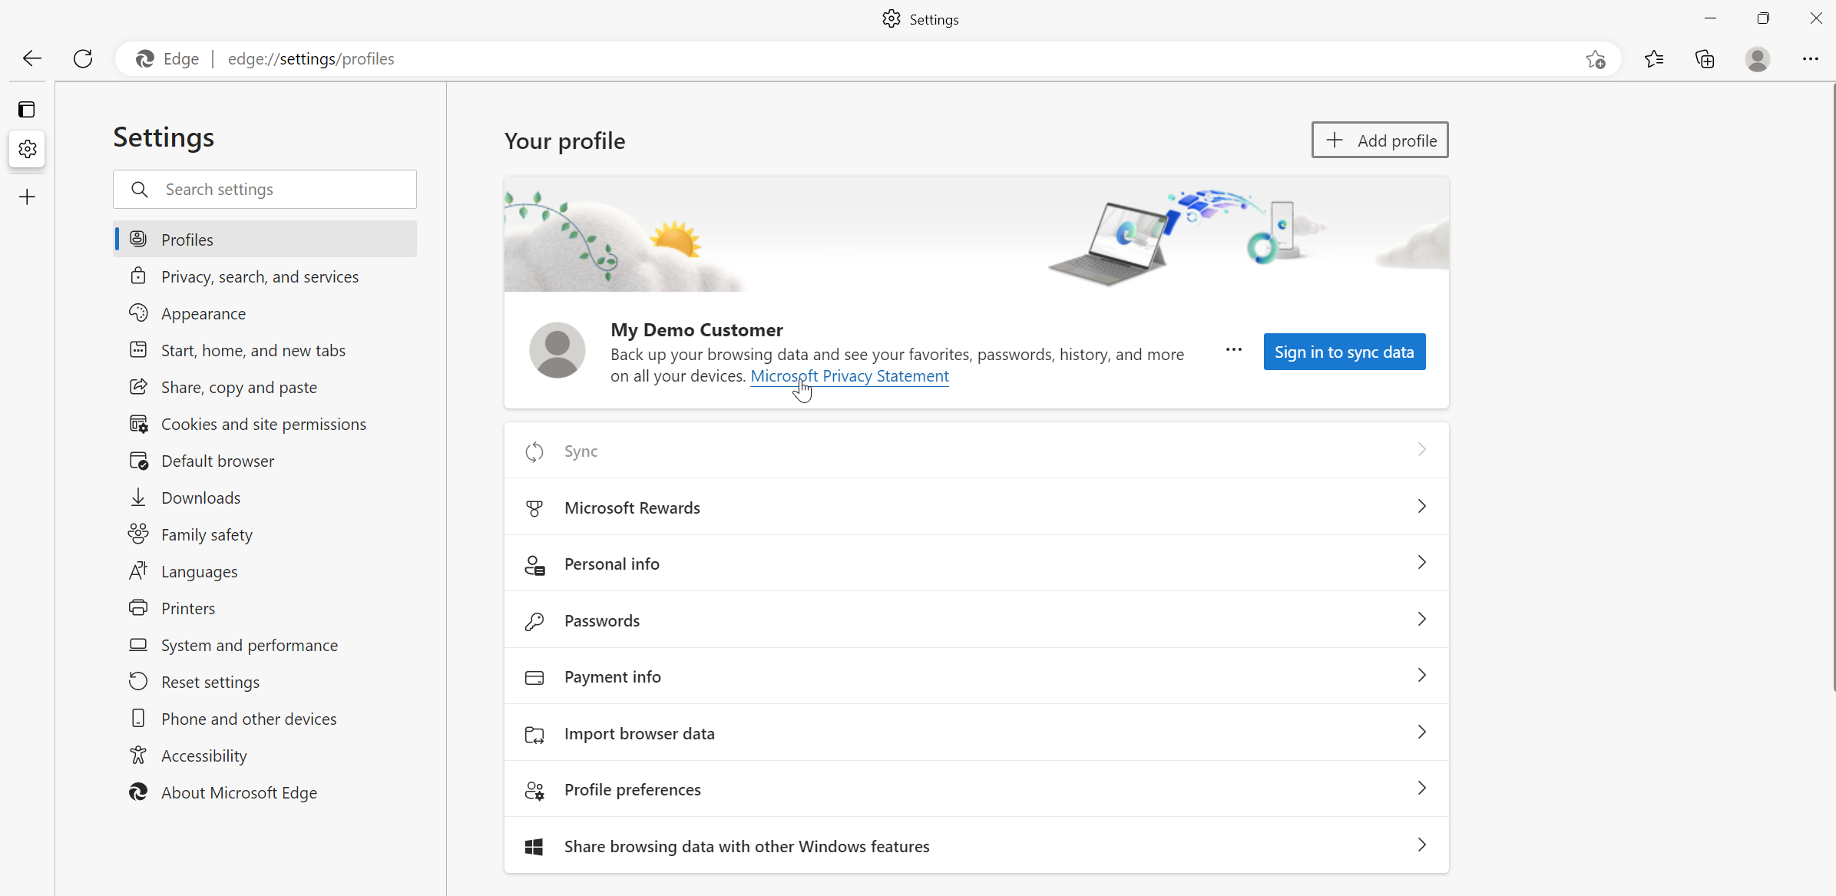
Task: Click the Edge site identity icon
Action: click(145, 59)
